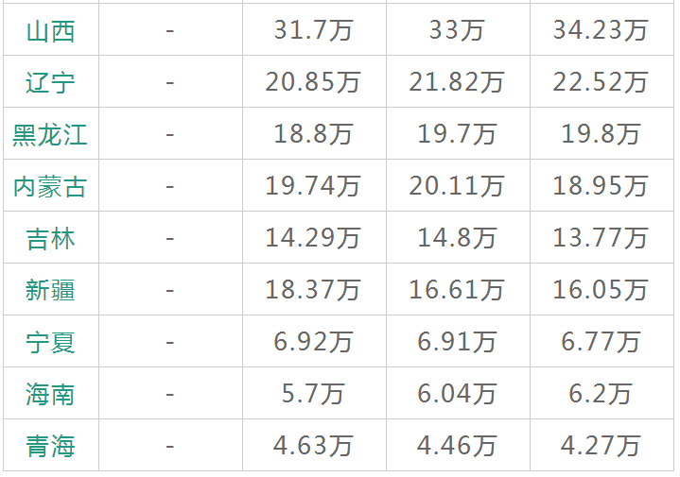This screenshot has width=680, height=477.
Task: Open the 新疆 link
Action: [x=50, y=290]
